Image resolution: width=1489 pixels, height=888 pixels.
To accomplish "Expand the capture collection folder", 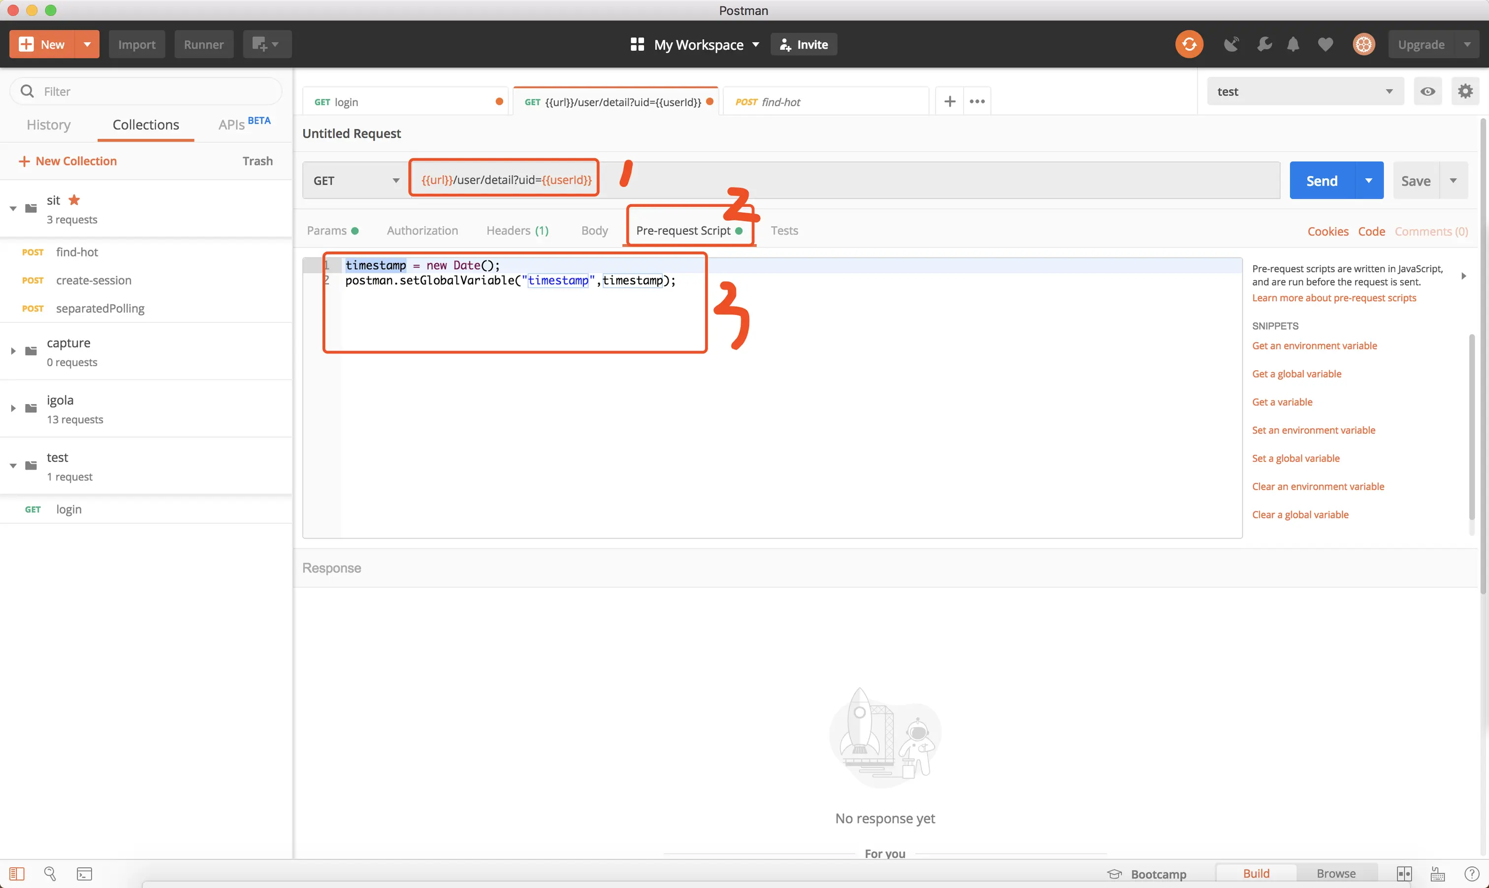I will click(x=13, y=351).
